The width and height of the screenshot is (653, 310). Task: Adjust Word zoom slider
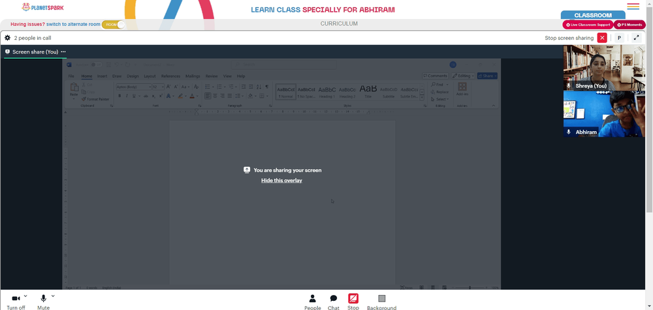[x=470, y=288]
